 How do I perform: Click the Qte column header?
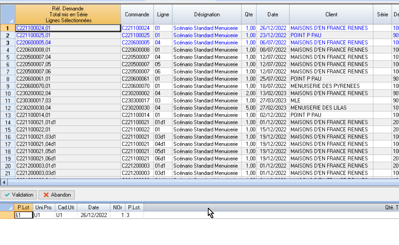pyautogui.click(x=249, y=14)
